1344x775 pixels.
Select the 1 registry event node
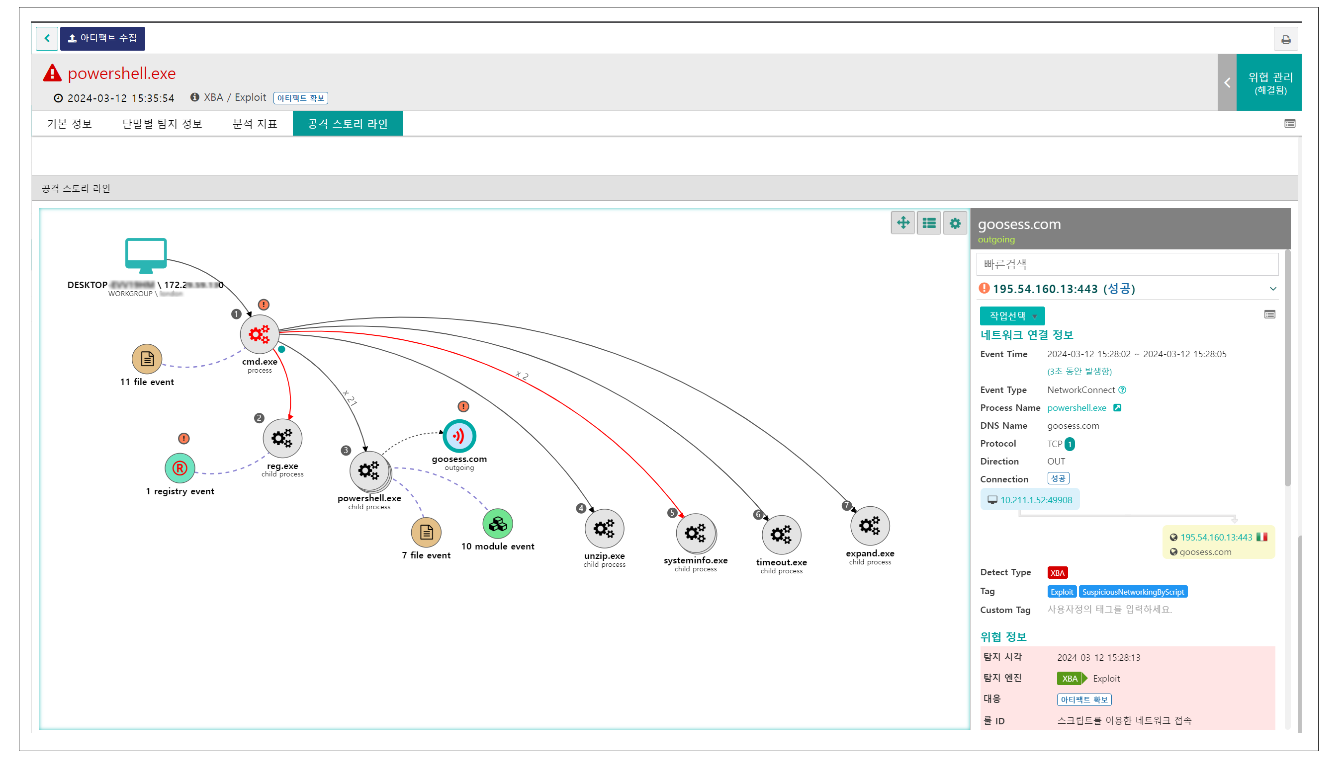pos(179,468)
